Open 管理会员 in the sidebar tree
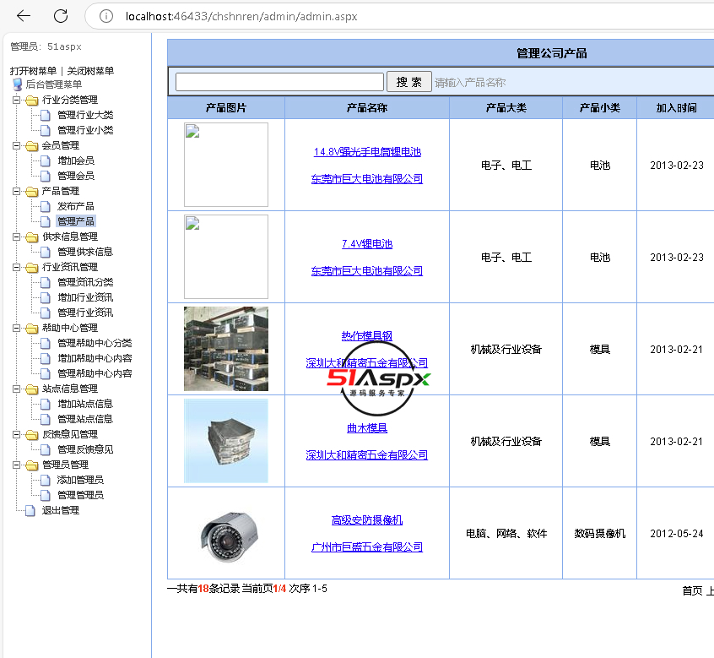 [75, 176]
